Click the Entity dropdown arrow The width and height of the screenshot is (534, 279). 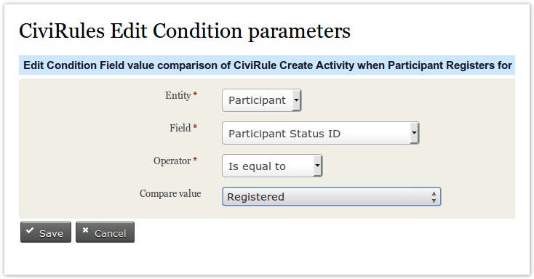tap(296, 100)
